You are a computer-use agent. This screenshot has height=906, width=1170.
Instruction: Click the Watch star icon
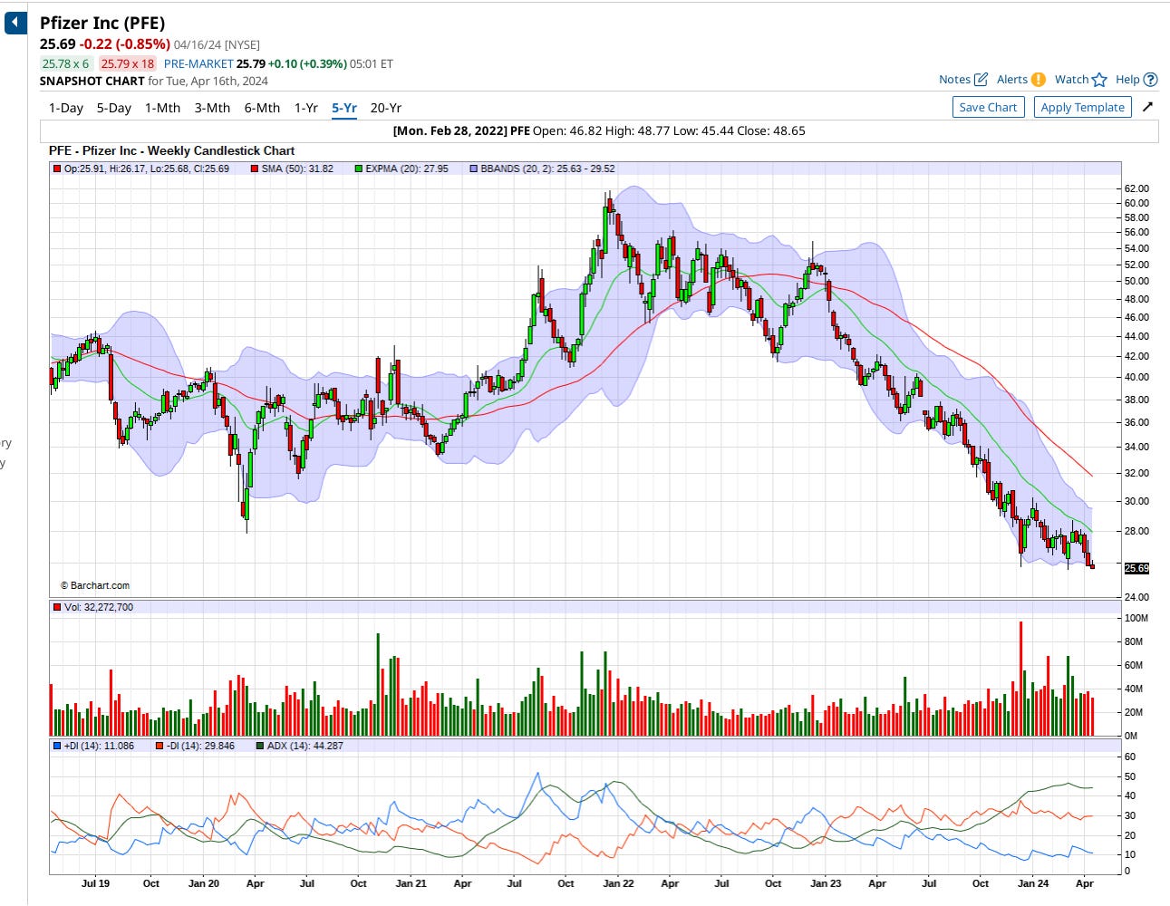[1099, 80]
